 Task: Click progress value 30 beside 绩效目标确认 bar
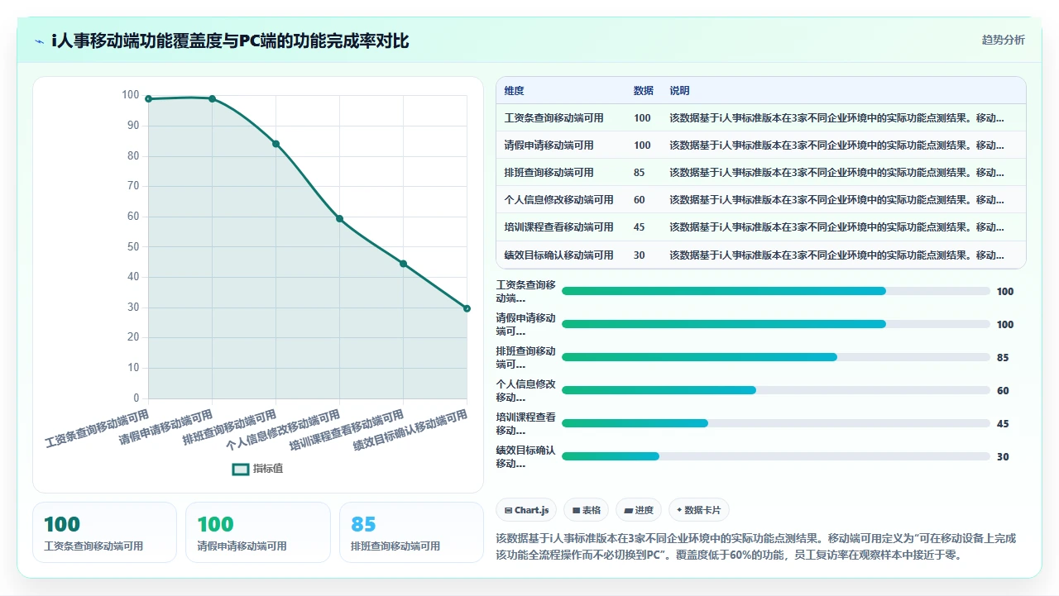click(1003, 457)
